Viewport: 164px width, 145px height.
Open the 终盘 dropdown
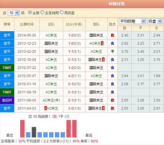pyautogui.click(x=155, y=21)
